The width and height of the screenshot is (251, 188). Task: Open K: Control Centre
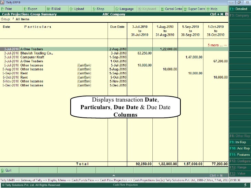point(172,9)
